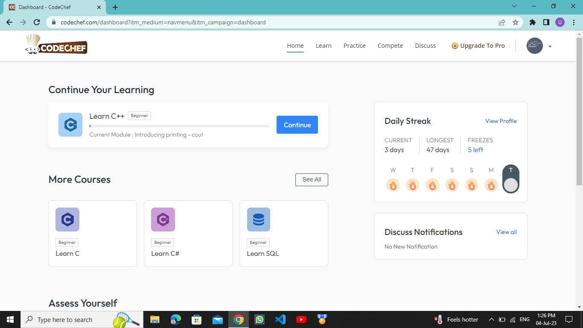Viewport: 583px width, 328px height.
Task: Click the user profile avatar
Action: point(535,46)
